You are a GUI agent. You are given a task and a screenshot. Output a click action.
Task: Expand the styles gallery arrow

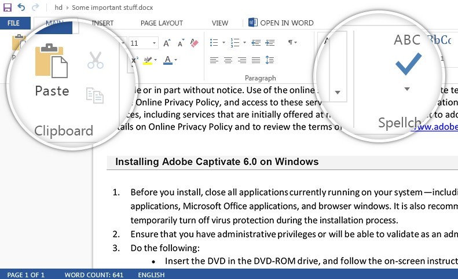pyautogui.click(x=338, y=92)
